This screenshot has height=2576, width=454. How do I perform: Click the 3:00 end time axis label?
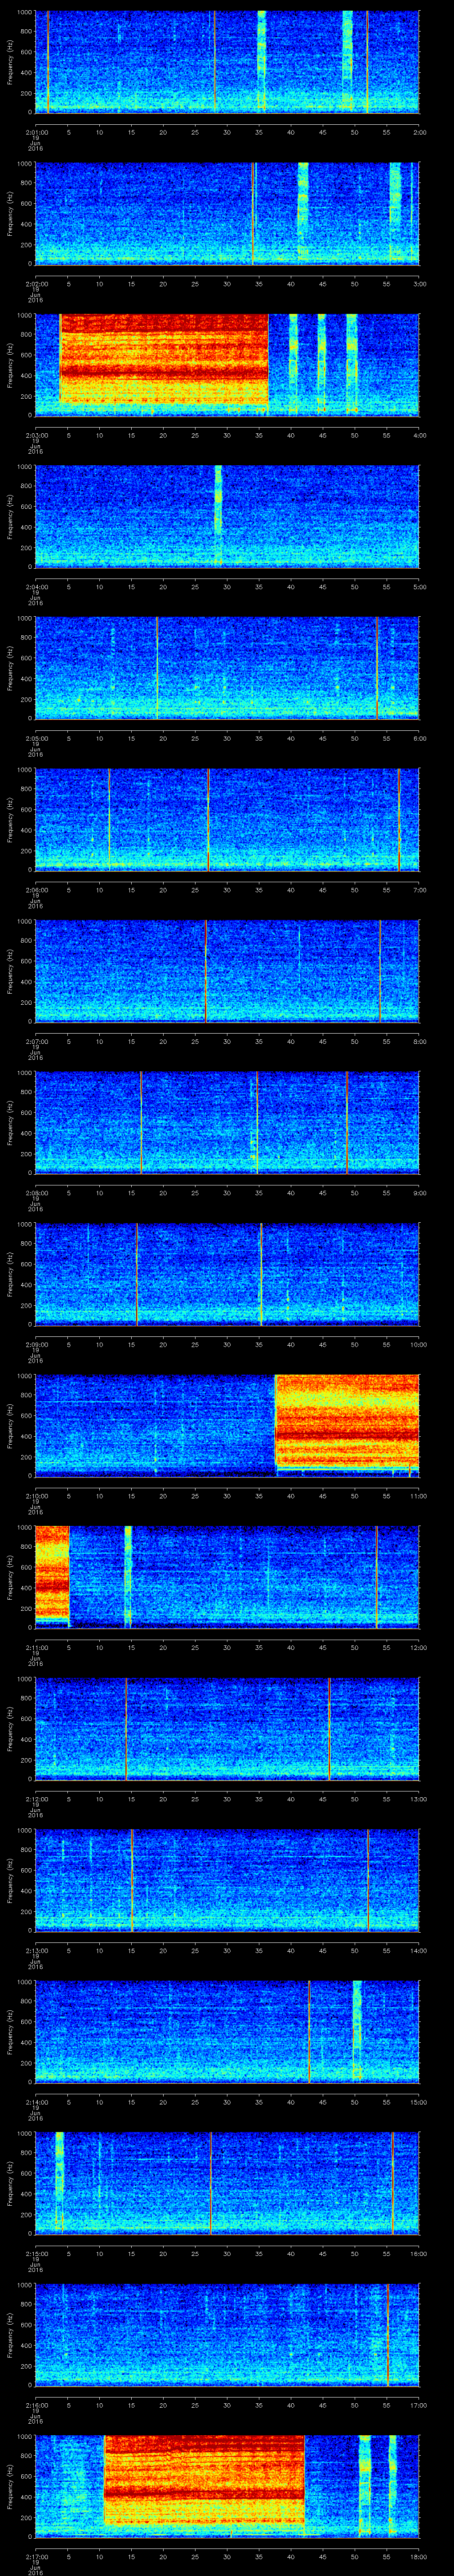click(x=418, y=284)
